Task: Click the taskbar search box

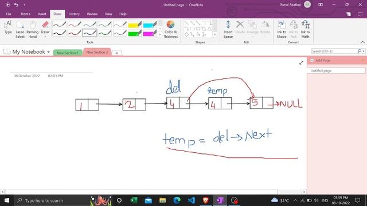Action: coord(63,200)
